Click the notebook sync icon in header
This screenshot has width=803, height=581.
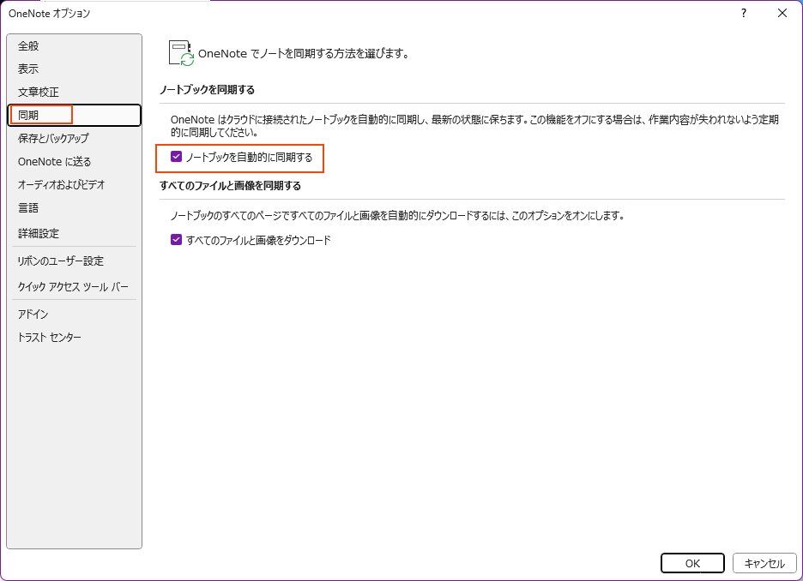click(181, 53)
